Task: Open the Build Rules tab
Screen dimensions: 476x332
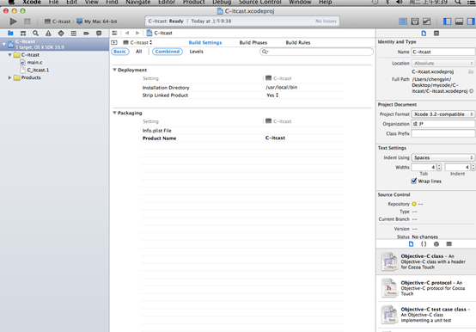Action: click(298, 42)
